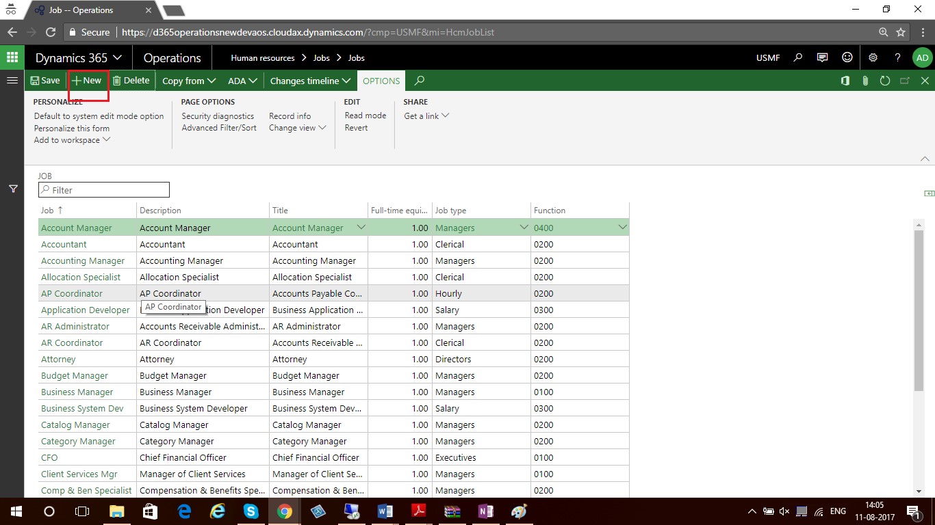
Task: Expand the Changes timeline menu
Action: click(311, 81)
